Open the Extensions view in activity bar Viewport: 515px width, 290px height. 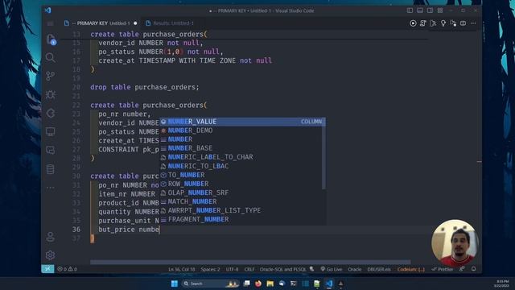point(50,113)
